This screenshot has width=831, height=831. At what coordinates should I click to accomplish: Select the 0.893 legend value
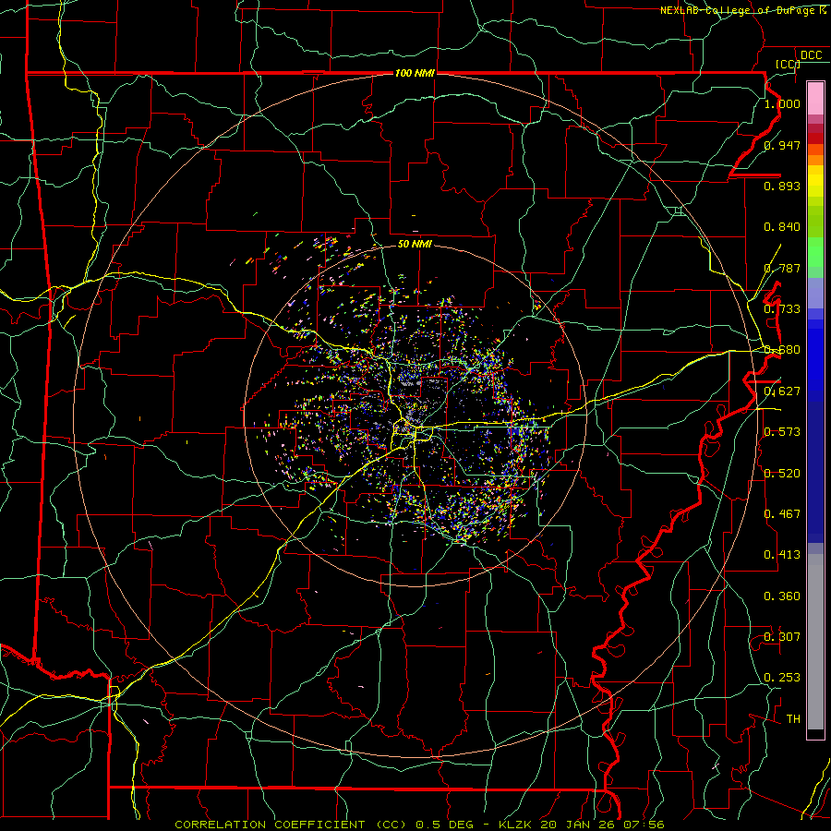(x=782, y=186)
